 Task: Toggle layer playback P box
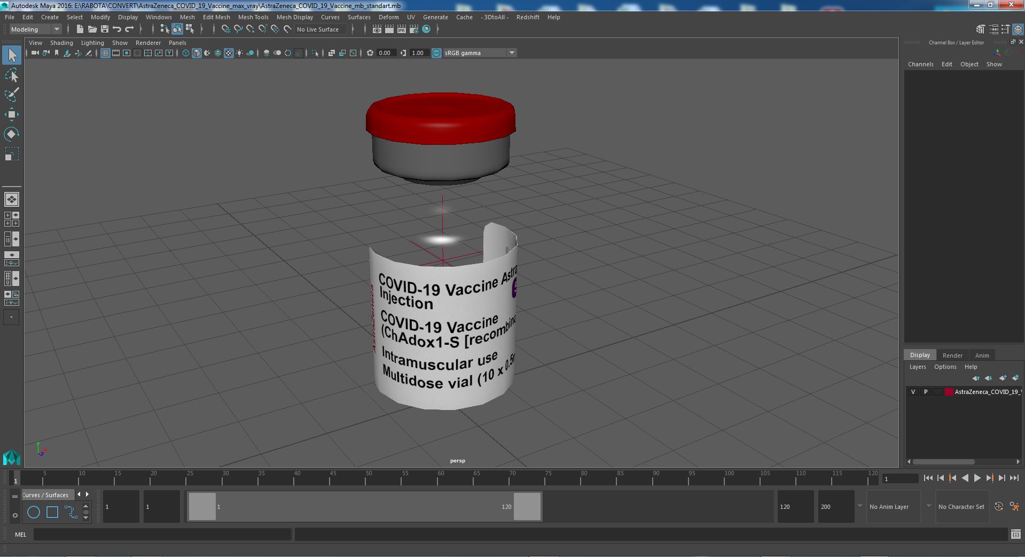926,392
